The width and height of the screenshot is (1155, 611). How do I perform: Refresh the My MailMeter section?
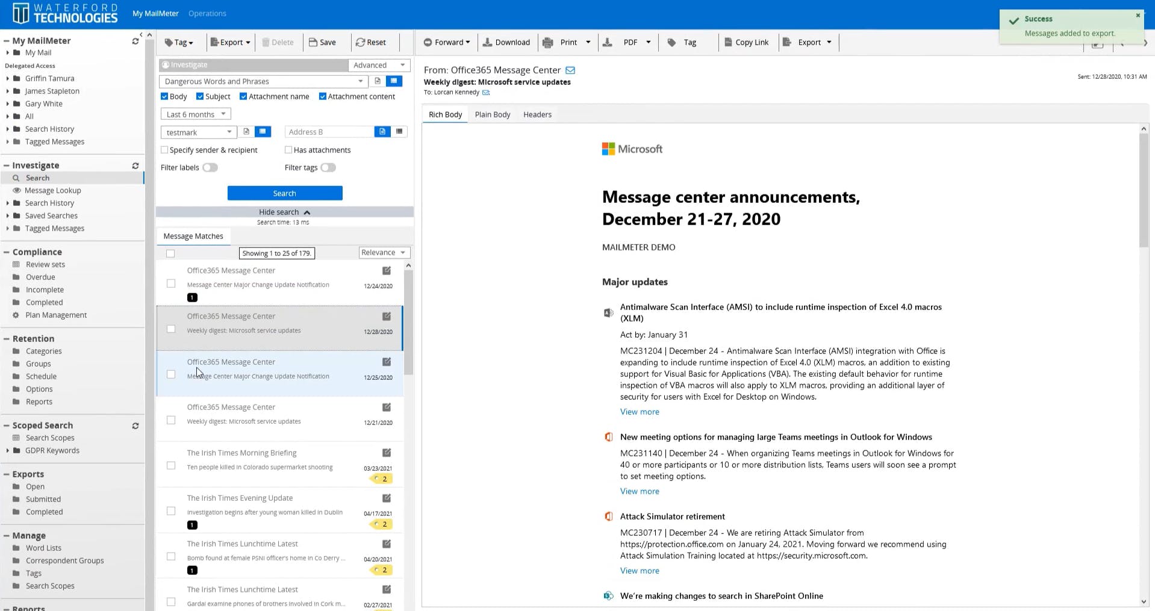click(x=135, y=41)
